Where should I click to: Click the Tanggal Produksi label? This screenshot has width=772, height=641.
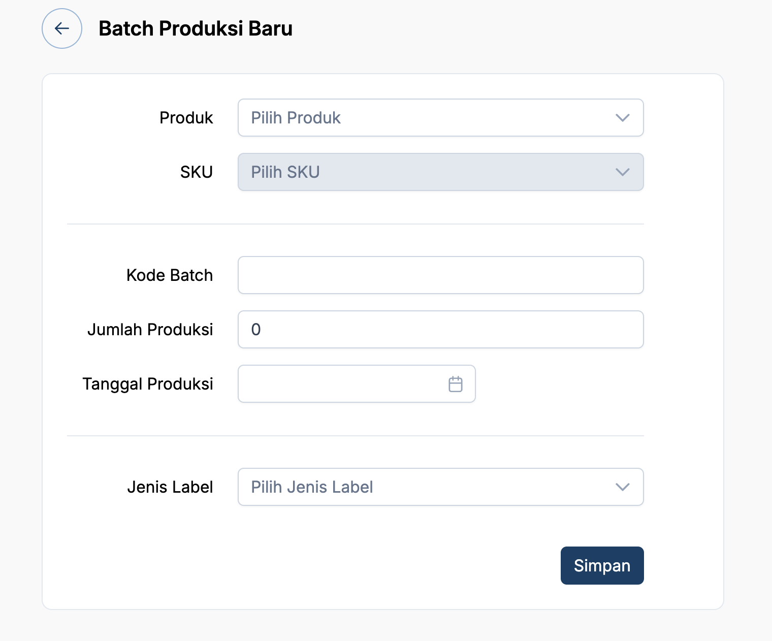point(148,384)
